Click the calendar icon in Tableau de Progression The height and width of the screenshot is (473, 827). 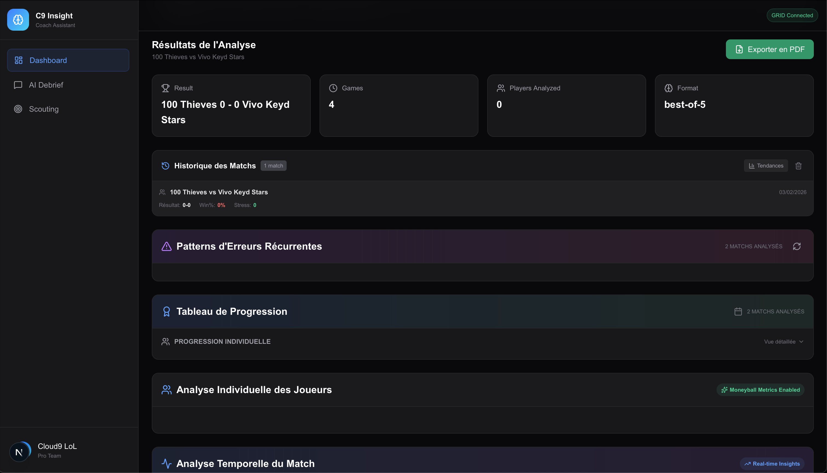click(738, 312)
